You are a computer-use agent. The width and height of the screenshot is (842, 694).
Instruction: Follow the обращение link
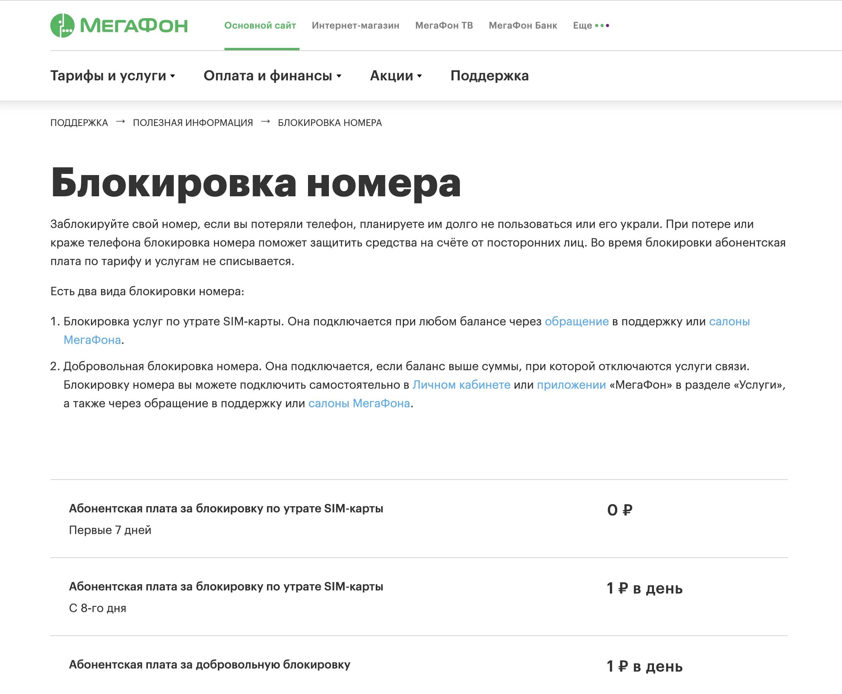[577, 321]
